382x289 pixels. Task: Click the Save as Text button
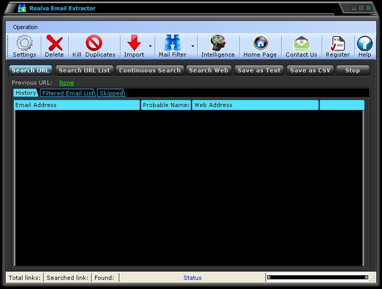259,70
